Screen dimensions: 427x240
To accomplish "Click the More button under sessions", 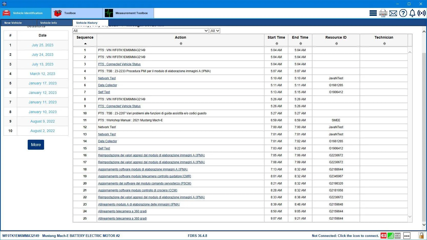I will 36,145.
